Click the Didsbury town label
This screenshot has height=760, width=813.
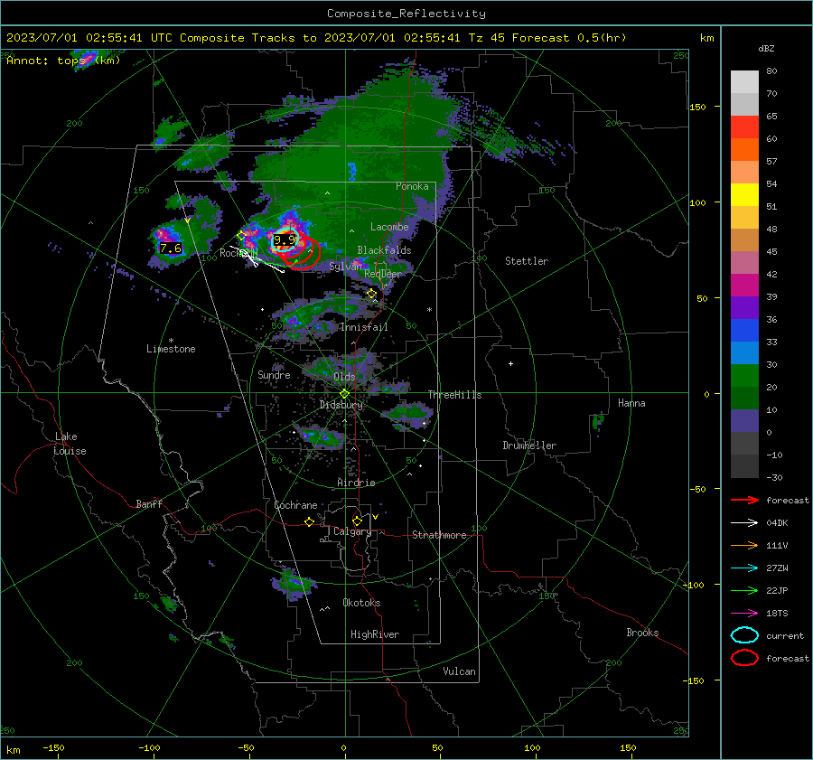pos(341,405)
